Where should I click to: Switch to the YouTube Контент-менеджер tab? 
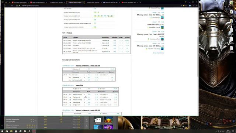click(x=129, y=3)
